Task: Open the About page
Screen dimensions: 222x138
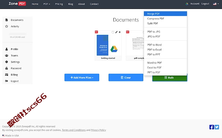Action: [x=82, y=4]
